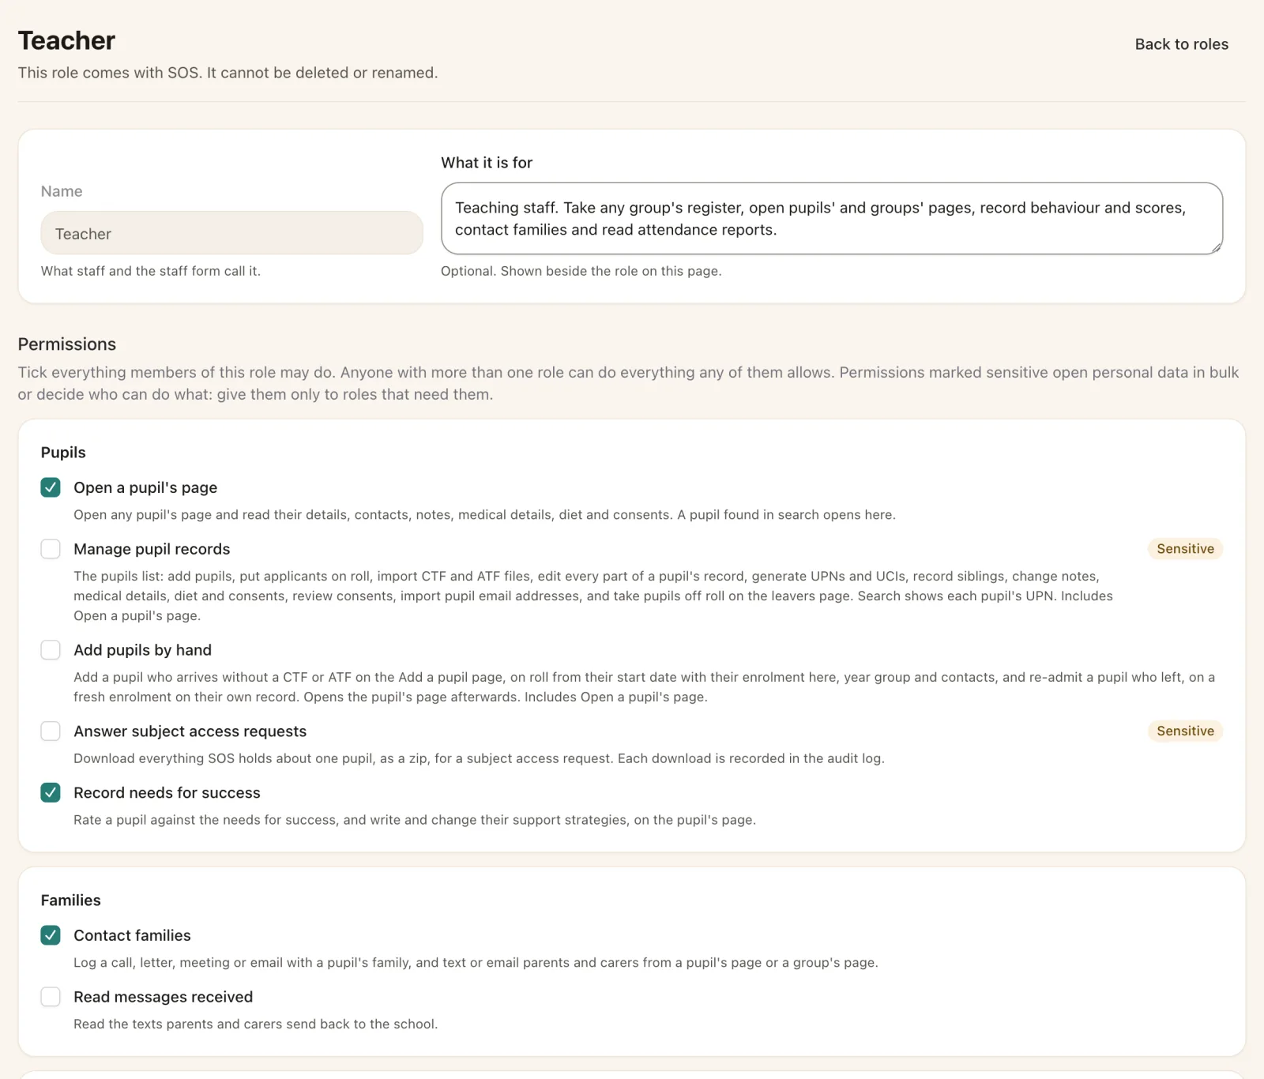Screen dimensions: 1264x1079
Task: Tick Answer subject access requests checkbox
Action: pos(51,731)
